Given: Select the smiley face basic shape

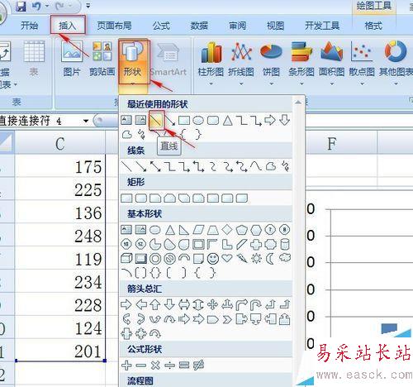Looking at the screenshot, I should 213,259.
